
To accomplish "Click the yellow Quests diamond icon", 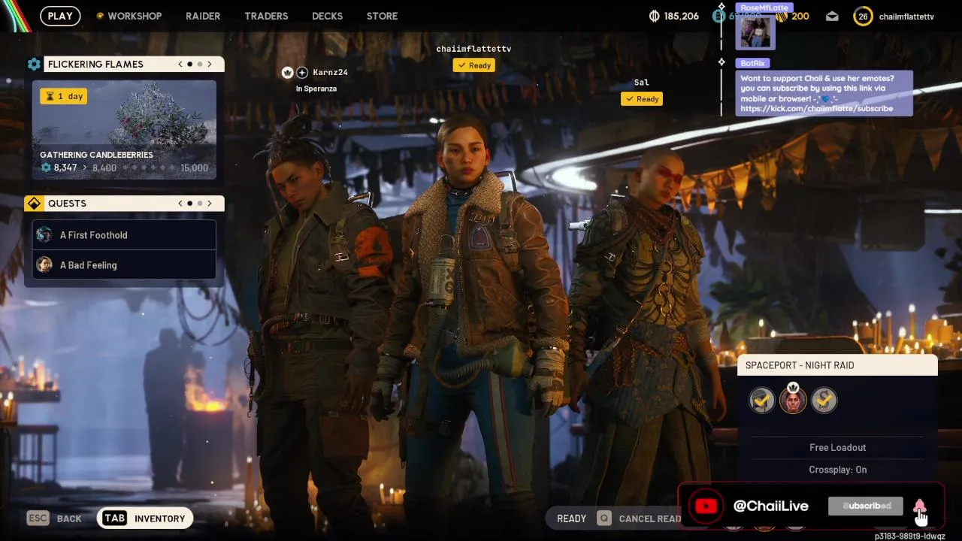I will pyautogui.click(x=34, y=204).
